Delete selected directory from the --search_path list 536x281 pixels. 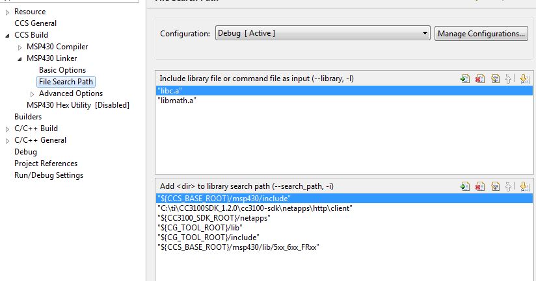point(480,186)
